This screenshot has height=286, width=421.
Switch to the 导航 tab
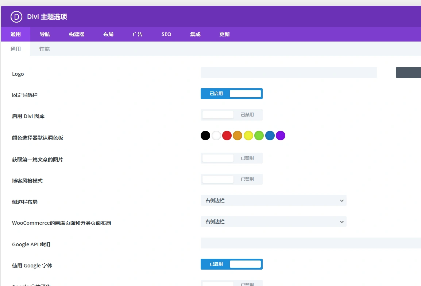coord(45,34)
